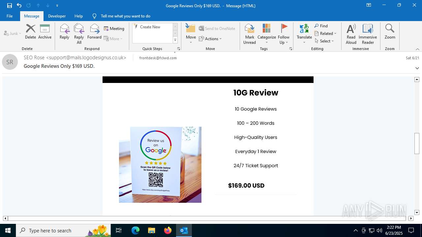Screen dimensions: 422x237
Task: Launch Microsoft Edge from taskbar
Action: click(136, 230)
